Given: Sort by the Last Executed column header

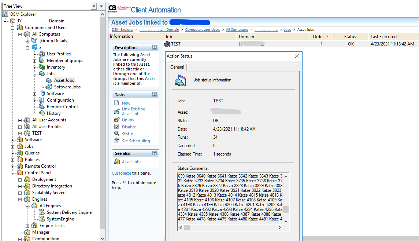Looking at the screenshot, I should pyautogui.click(x=393, y=37).
